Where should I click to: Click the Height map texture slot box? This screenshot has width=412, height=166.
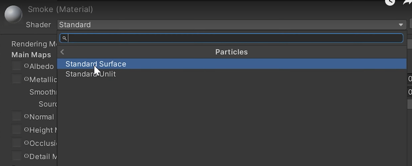coord(17,130)
